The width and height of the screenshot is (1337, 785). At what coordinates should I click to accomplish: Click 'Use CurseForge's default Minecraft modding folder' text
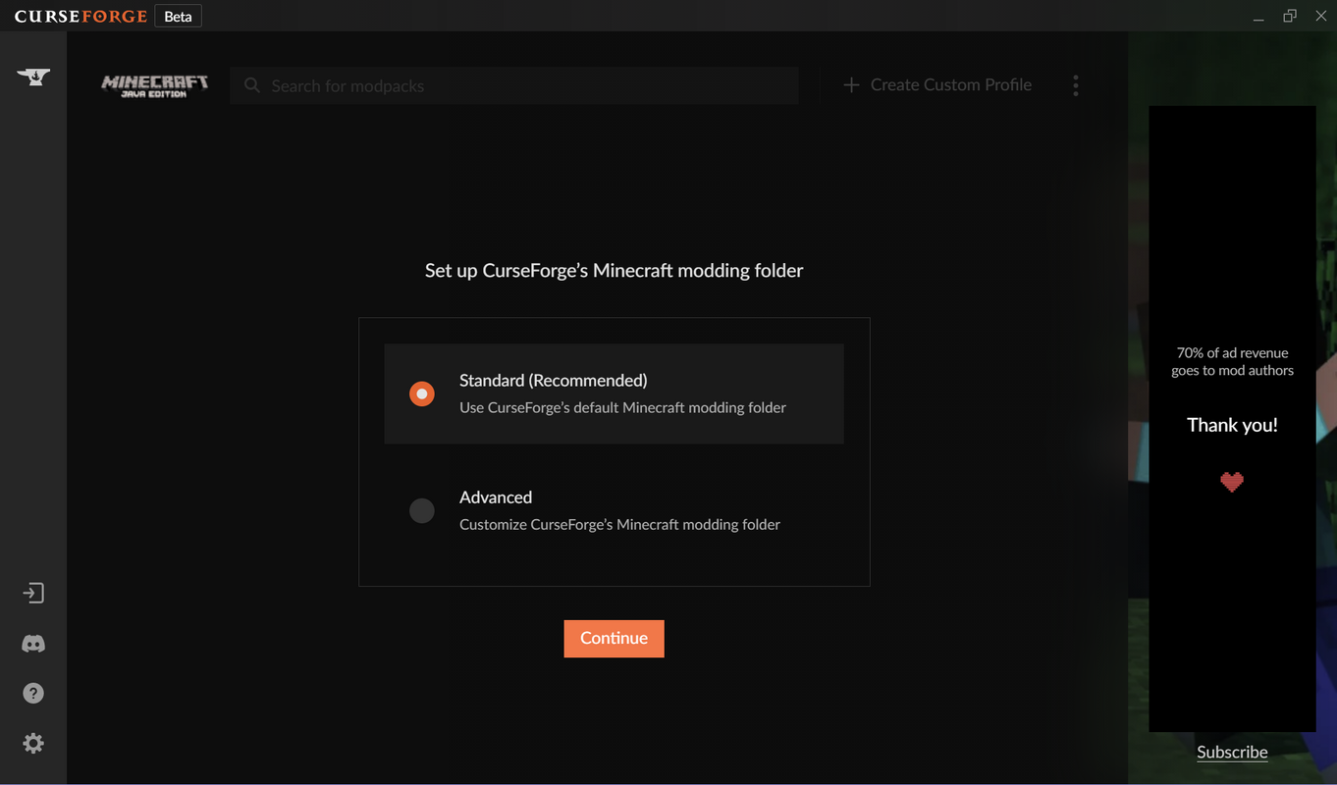[622, 407]
